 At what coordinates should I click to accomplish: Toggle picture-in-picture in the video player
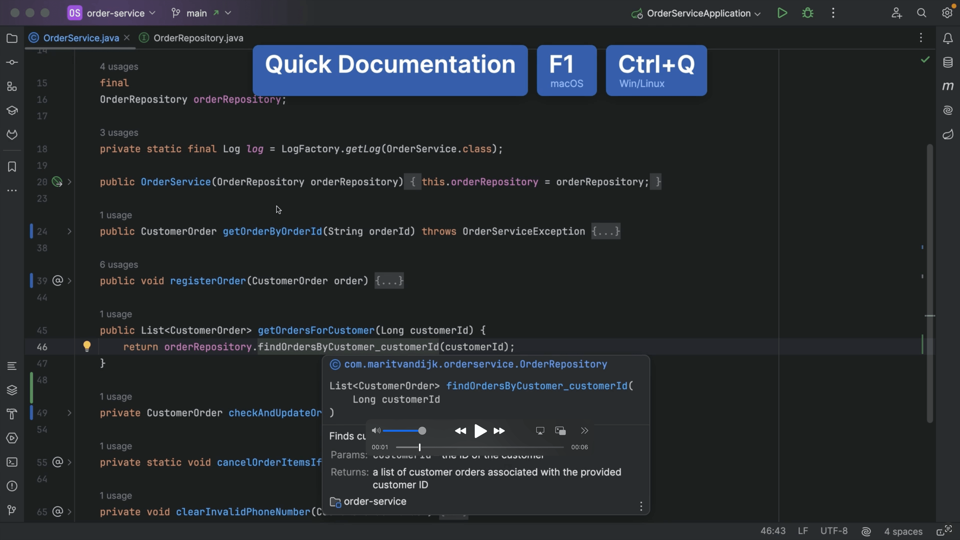(x=560, y=431)
